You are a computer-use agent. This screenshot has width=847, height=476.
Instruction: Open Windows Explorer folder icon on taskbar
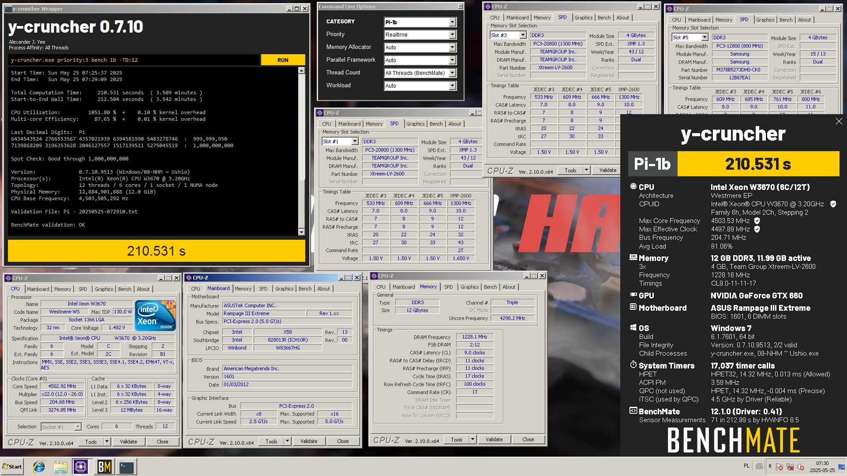tap(60, 467)
